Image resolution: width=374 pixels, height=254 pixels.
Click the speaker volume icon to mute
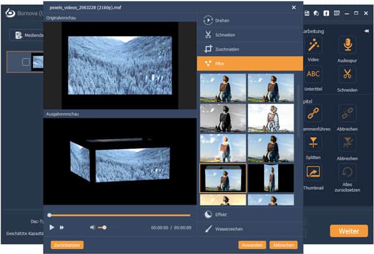click(x=93, y=228)
